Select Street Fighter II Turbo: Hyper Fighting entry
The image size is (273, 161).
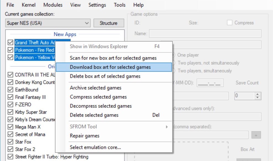[x=52, y=157]
